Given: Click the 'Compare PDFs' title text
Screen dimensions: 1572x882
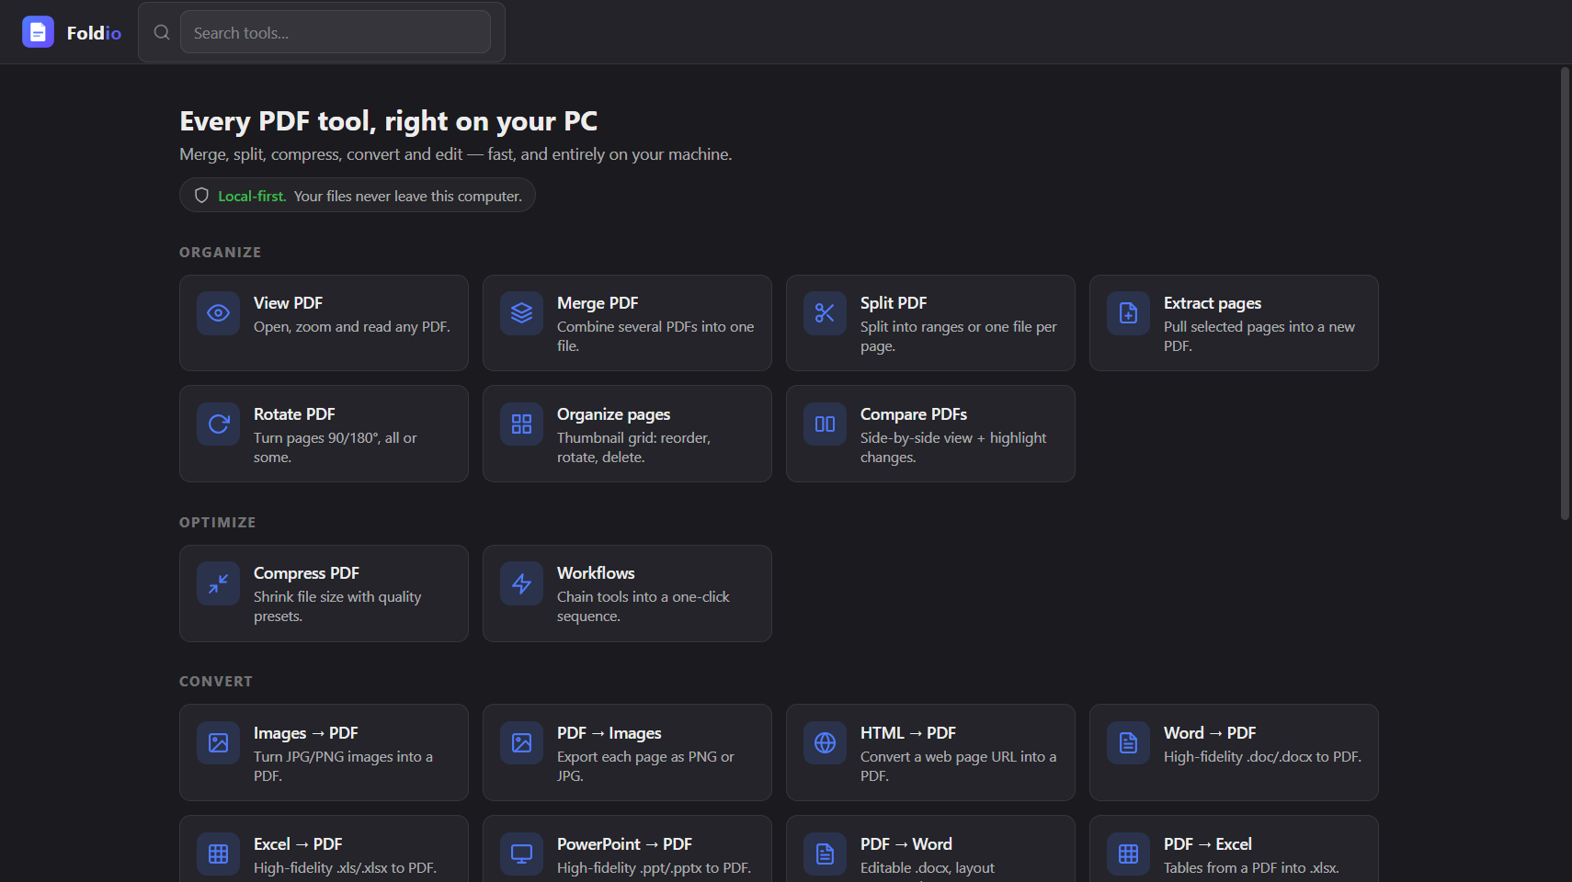Looking at the screenshot, I should click(x=914, y=414).
